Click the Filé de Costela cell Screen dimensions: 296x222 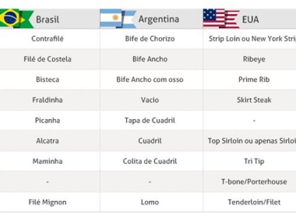(47, 59)
